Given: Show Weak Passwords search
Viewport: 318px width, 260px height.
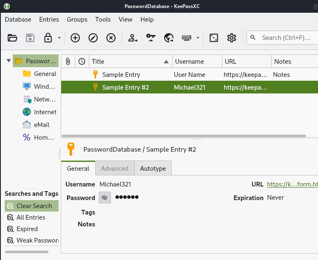Looking at the screenshot, I should 31,240.
